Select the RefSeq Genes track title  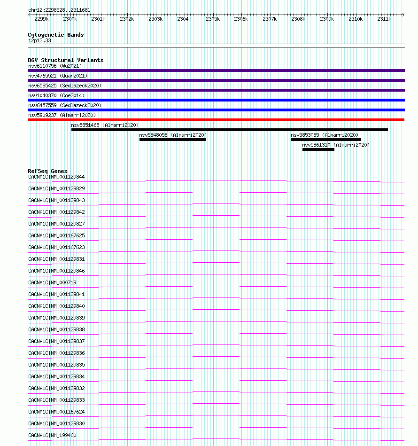(x=47, y=171)
